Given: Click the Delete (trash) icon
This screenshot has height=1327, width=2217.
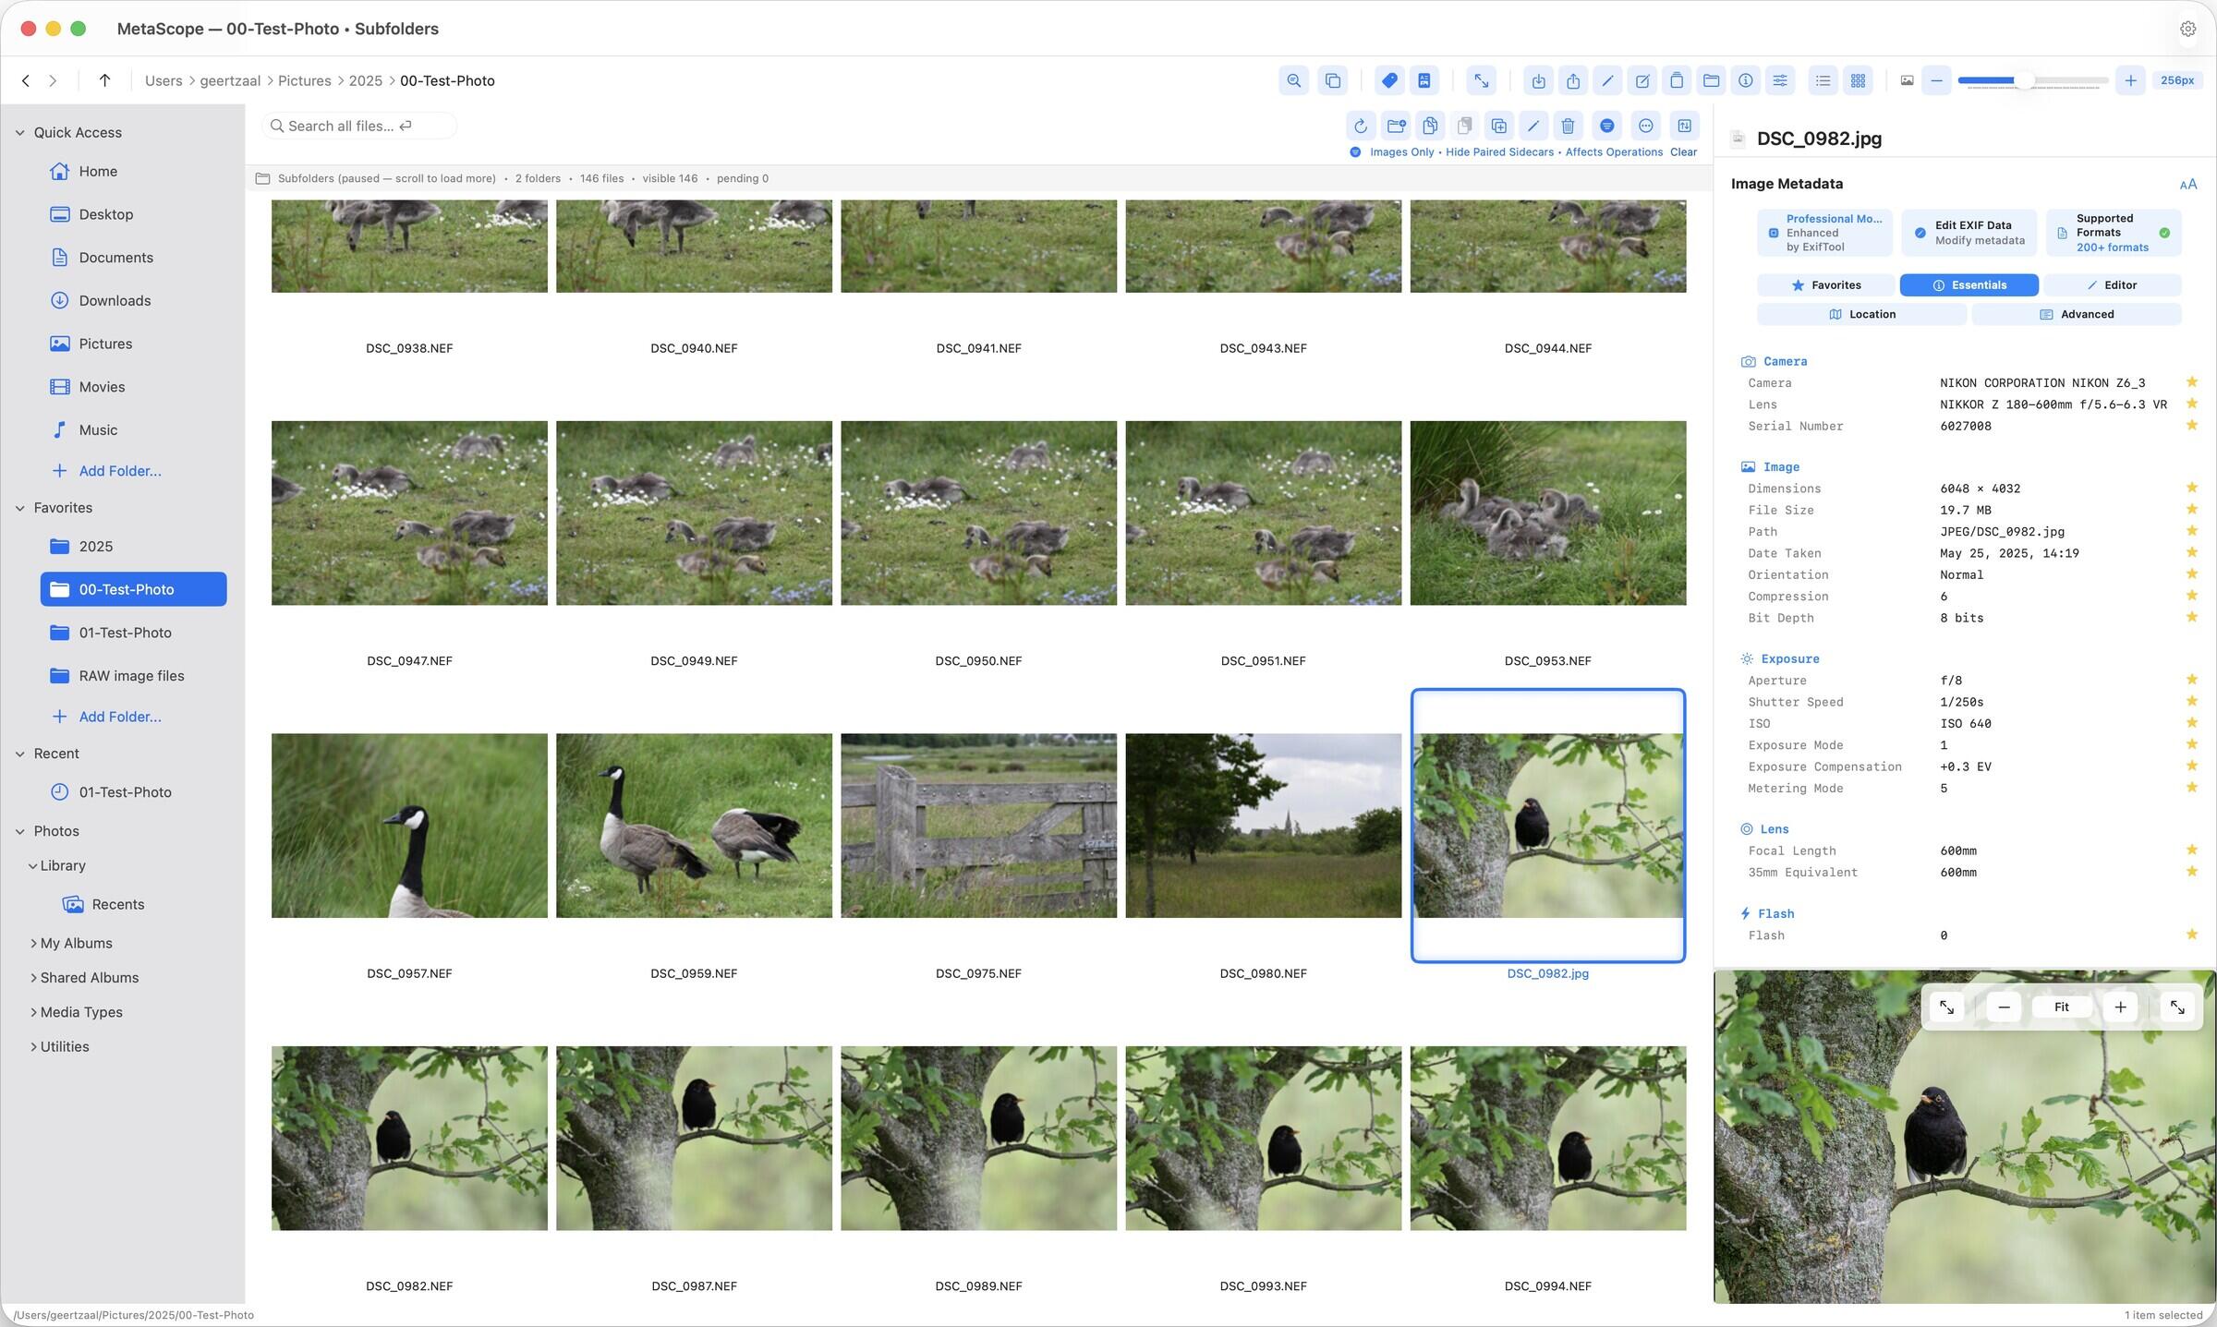Looking at the screenshot, I should tap(1568, 126).
